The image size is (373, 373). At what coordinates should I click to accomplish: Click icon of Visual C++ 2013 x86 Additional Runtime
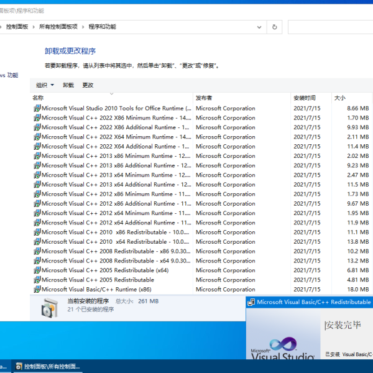click(x=37, y=165)
